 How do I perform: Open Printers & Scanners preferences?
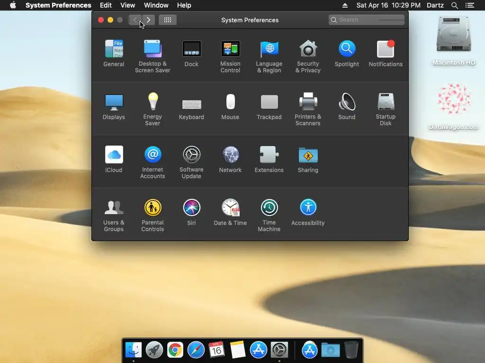point(308,109)
